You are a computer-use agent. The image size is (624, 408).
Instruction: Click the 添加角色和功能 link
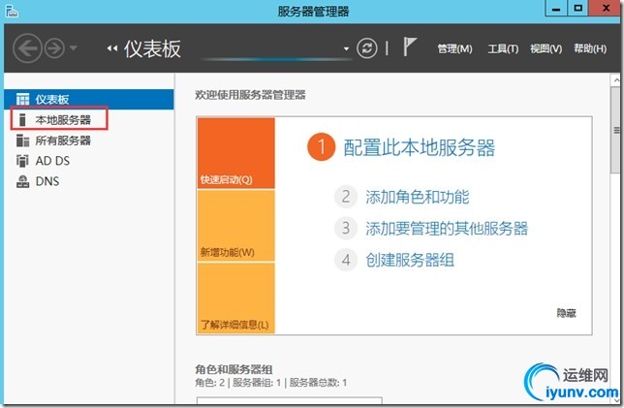418,197
